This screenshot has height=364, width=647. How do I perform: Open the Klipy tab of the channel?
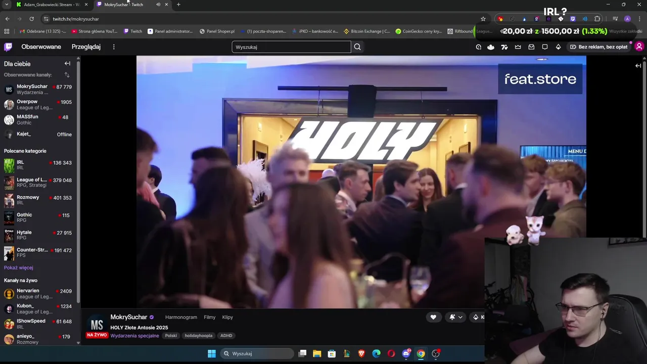pos(227,317)
